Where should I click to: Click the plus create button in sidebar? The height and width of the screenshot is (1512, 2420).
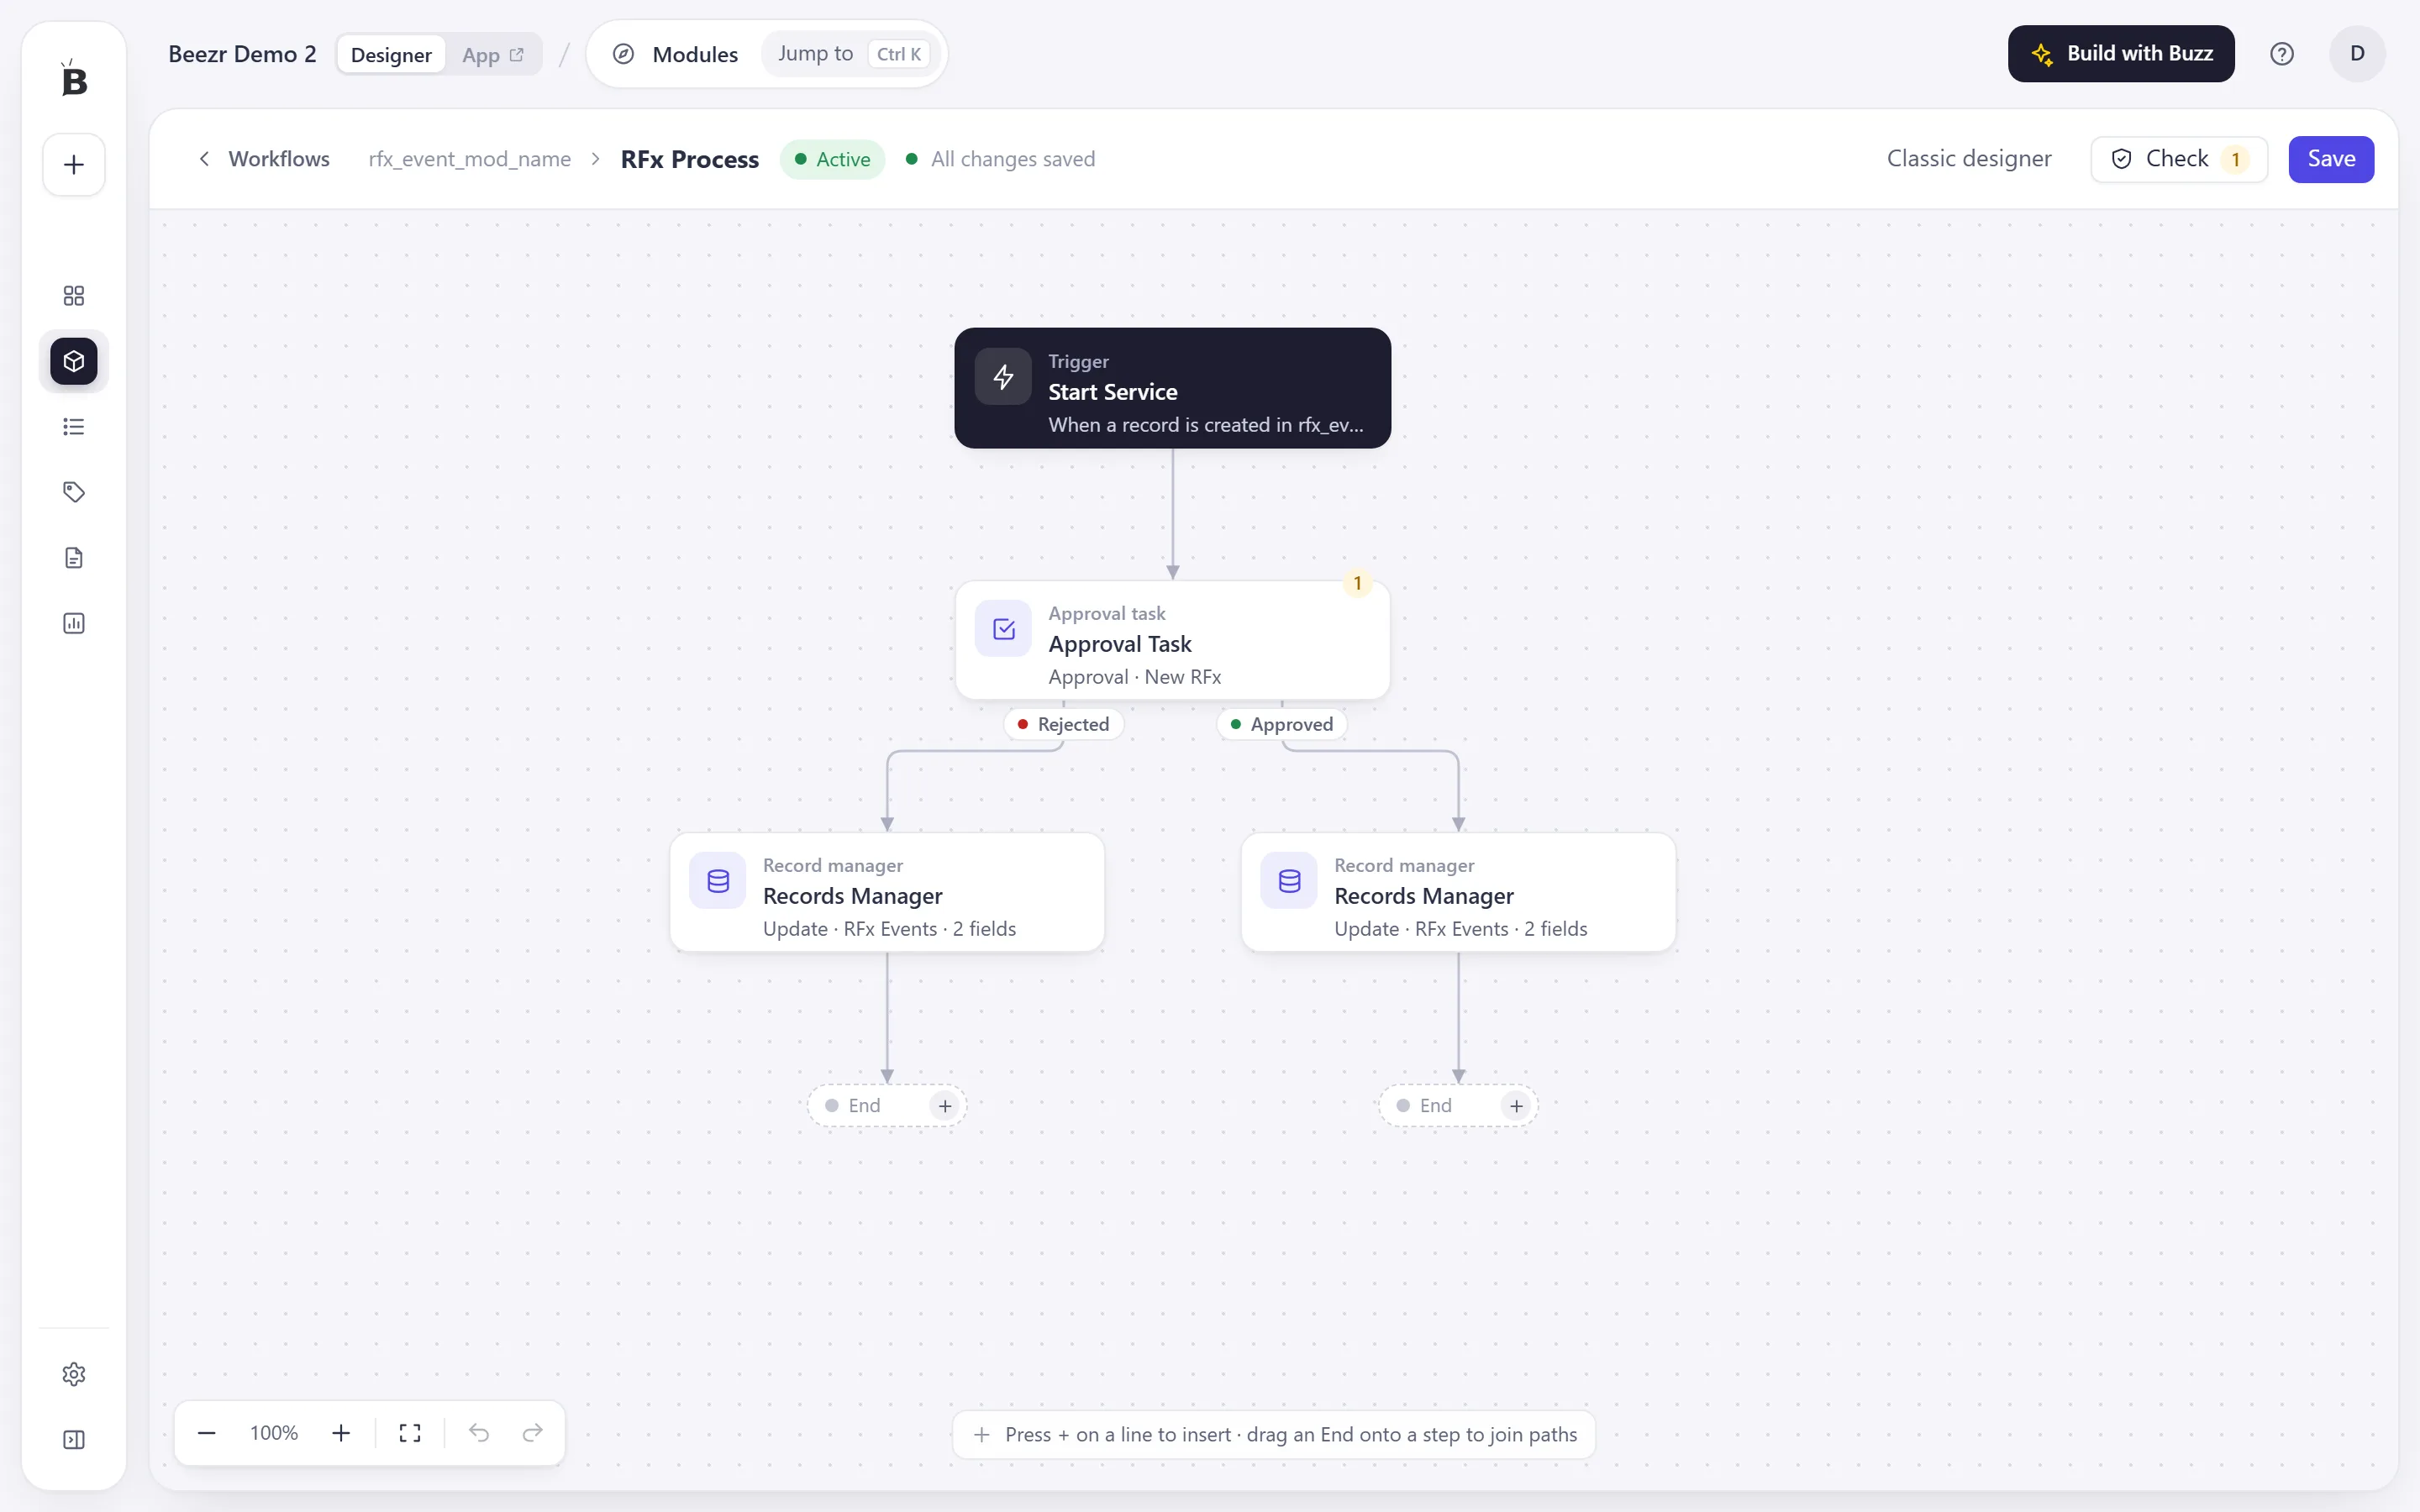[74, 165]
